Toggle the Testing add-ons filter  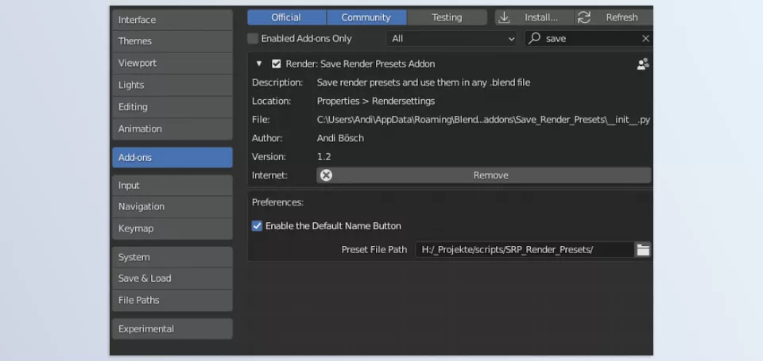pos(447,17)
